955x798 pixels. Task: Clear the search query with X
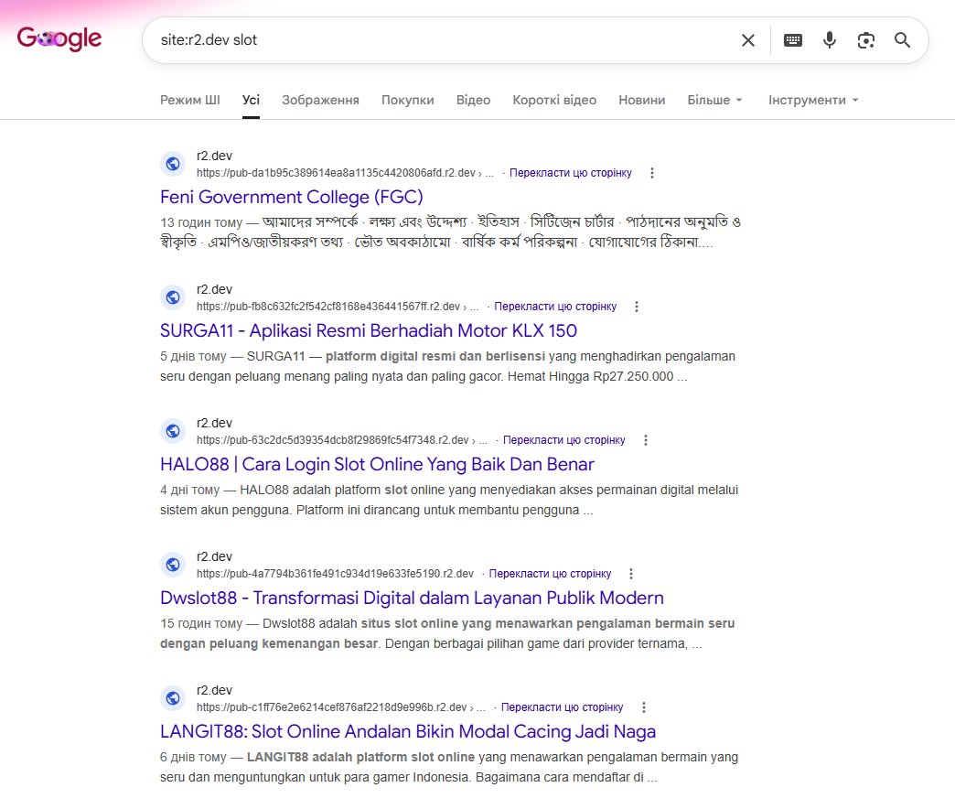[748, 40]
